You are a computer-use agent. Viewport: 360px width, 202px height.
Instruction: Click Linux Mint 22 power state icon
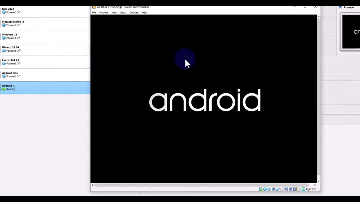[x=4, y=63]
